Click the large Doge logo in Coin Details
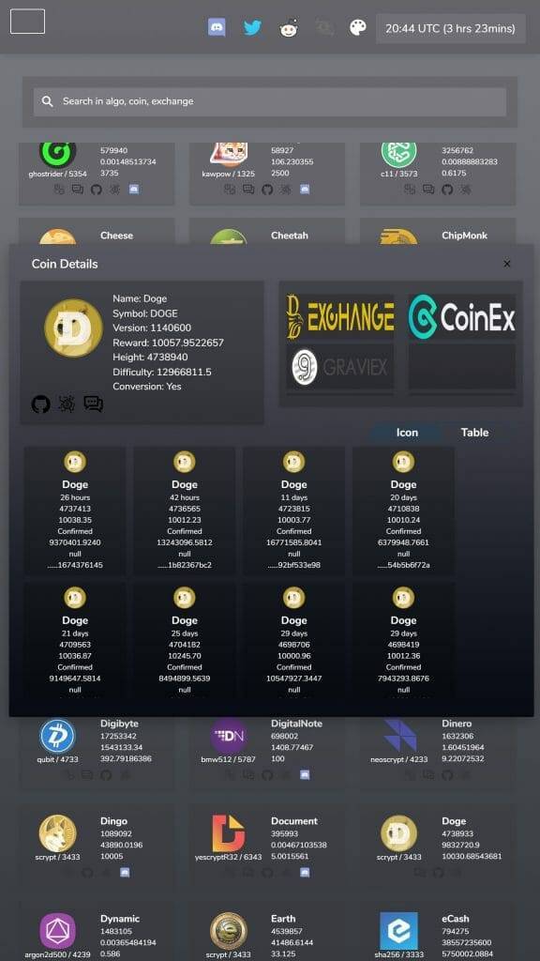Viewport: 540px width, 961px height. 73,328
